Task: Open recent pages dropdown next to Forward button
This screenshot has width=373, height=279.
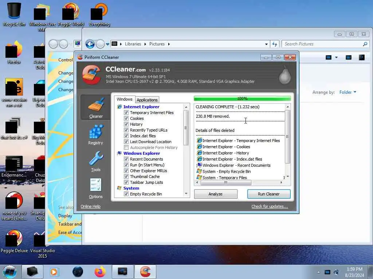Action: pos(107,44)
